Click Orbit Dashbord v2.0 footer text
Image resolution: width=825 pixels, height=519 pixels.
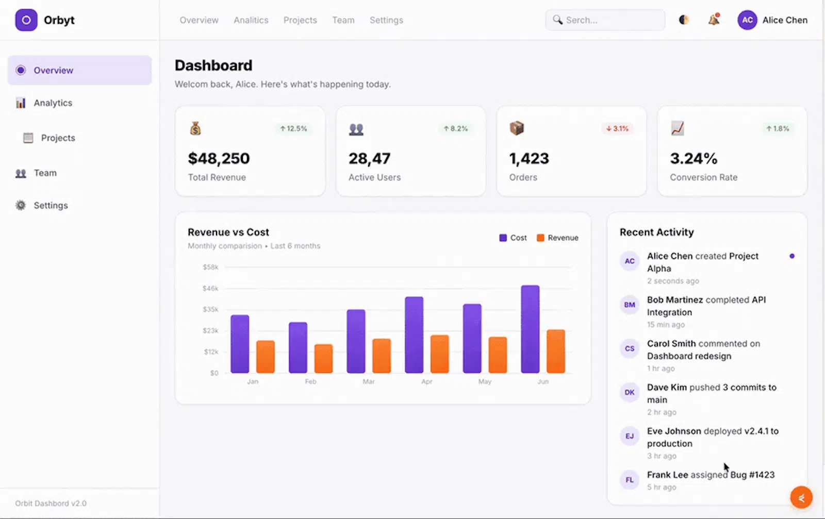tap(51, 504)
